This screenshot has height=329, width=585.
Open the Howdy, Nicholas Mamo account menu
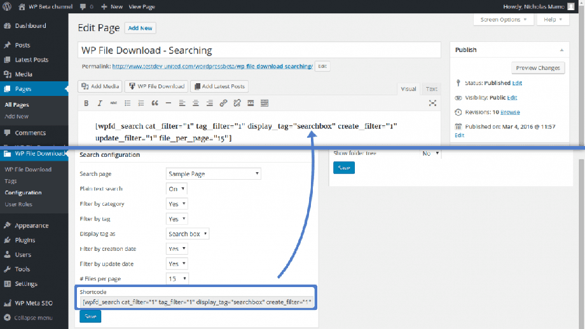(x=539, y=7)
